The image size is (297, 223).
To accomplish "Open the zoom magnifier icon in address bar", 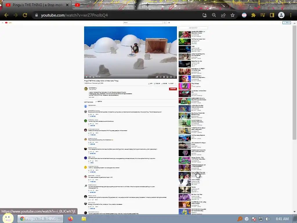I will [214, 15].
